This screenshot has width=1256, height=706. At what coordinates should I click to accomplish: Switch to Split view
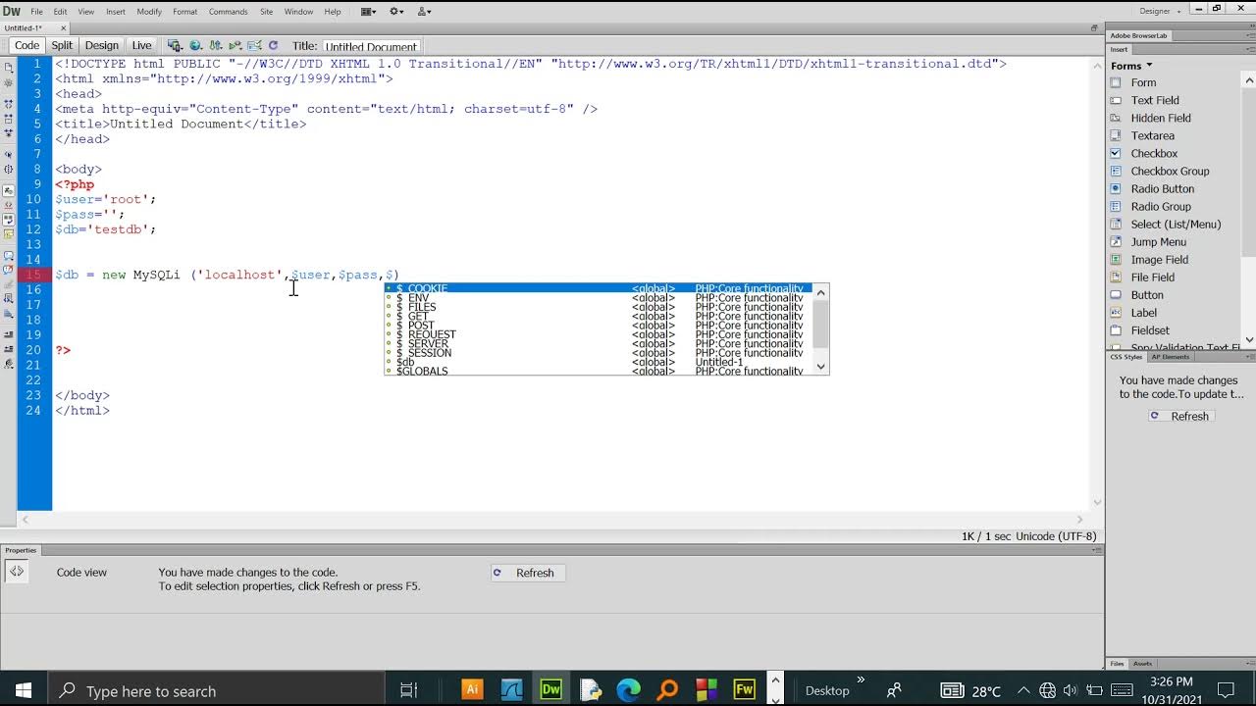click(62, 45)
